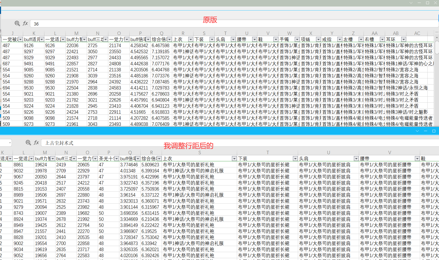The image size is (439, 260).
Task: Open the 一觉被 filter dropdown in column J
Action: 20,39
